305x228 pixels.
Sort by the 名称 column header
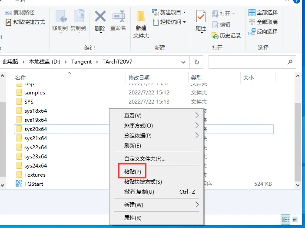[20, 78]
